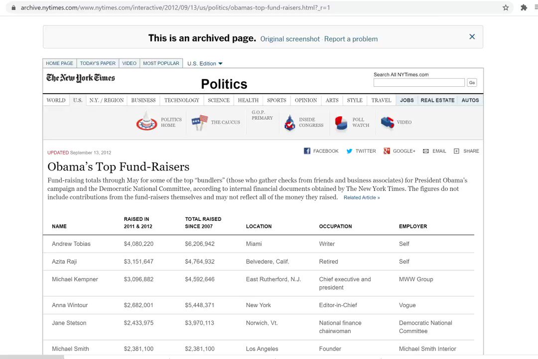The image size is (538, 359).
Task: Go to the Travel section
Action: click(381, 100)
